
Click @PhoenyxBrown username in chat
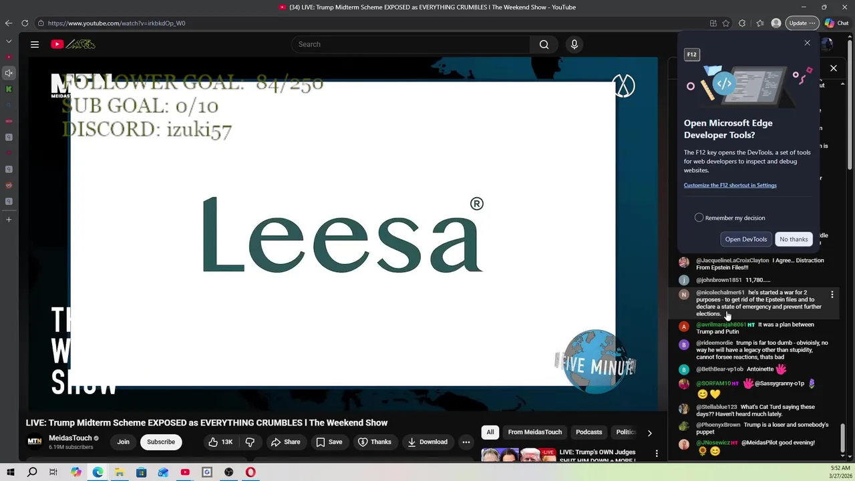pyautogui.click(x=718, y=425)
